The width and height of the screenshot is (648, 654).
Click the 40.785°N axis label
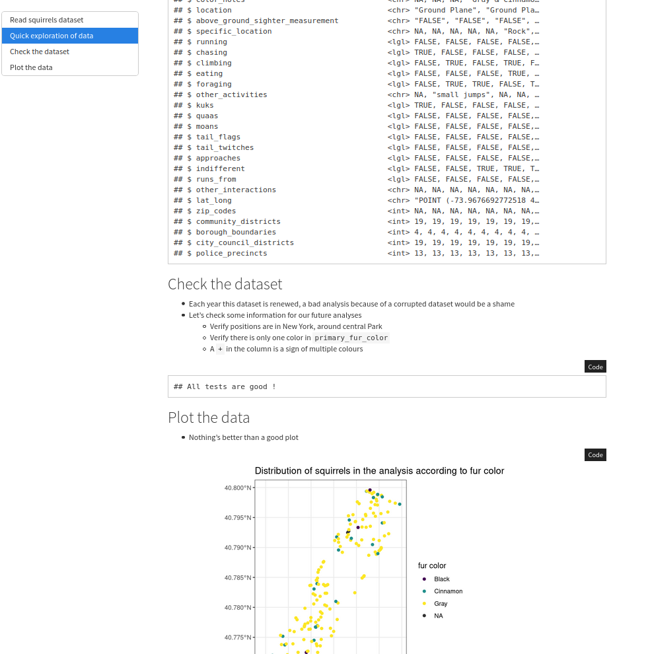point(238,577)
